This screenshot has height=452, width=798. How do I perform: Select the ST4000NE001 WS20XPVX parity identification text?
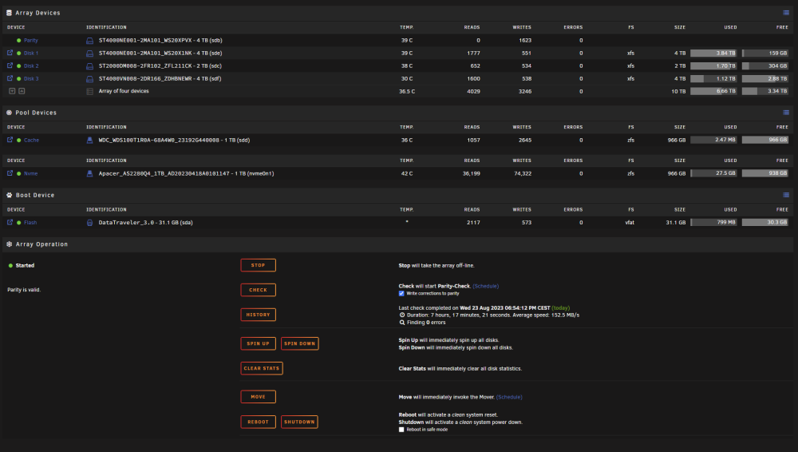tap(160, 40)
